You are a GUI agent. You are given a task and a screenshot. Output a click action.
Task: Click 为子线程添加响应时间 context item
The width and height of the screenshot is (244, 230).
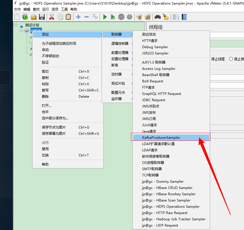point(68,43)
